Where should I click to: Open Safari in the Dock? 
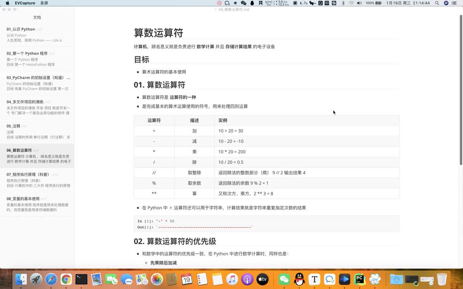tap(51, 279)
